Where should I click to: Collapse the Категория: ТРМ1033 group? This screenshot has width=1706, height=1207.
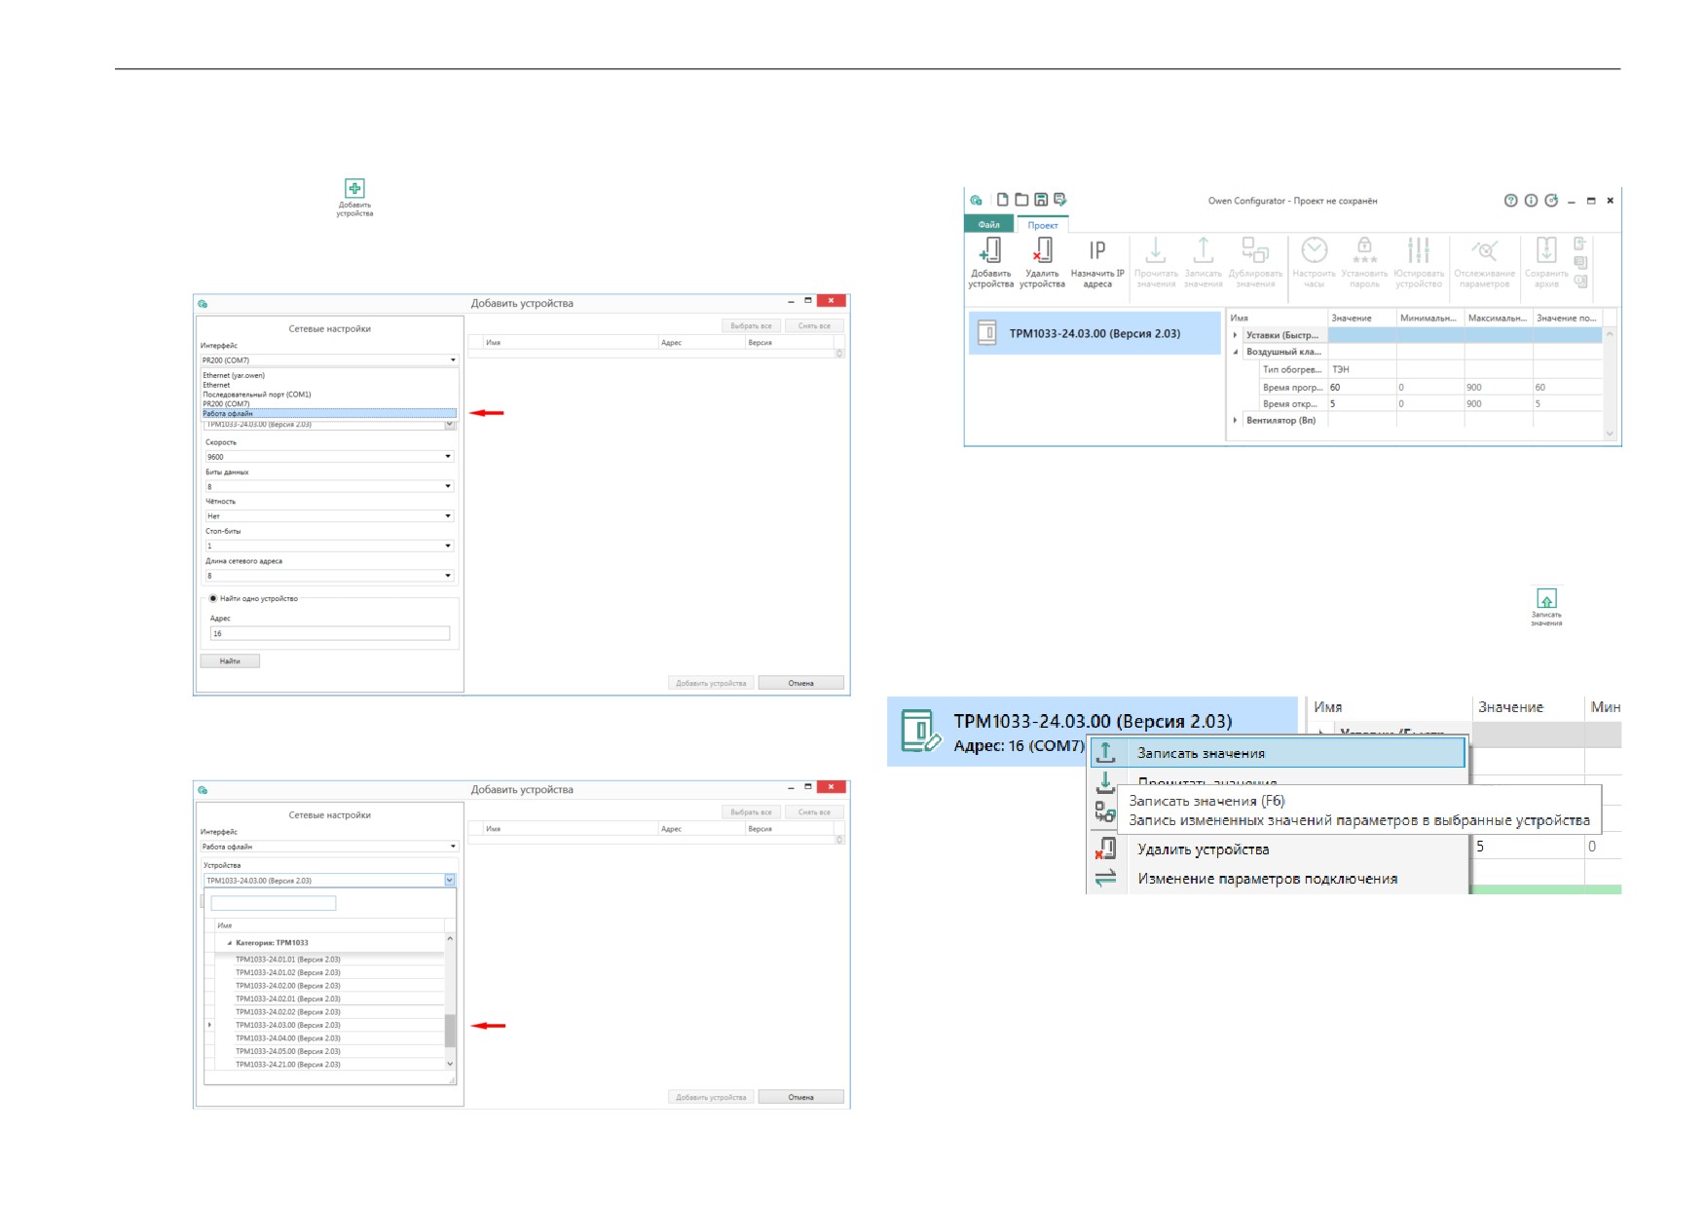230,943
